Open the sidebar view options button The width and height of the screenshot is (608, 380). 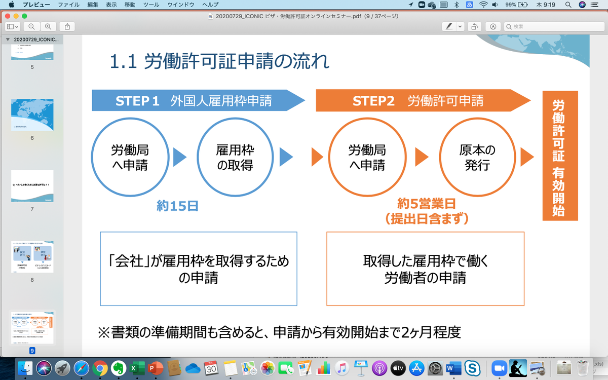(x=13, y=26)
